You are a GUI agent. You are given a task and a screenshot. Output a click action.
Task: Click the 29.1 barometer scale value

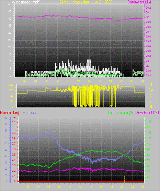pyautogui.click(x=148, y=61)
